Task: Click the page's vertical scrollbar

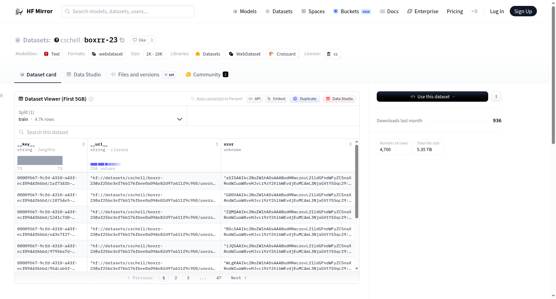Action: [553, 75]
